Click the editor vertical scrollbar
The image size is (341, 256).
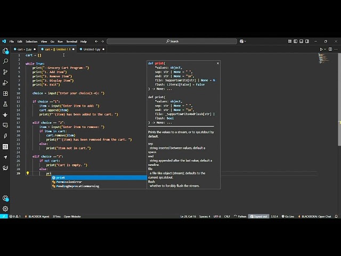pos(339,100)
